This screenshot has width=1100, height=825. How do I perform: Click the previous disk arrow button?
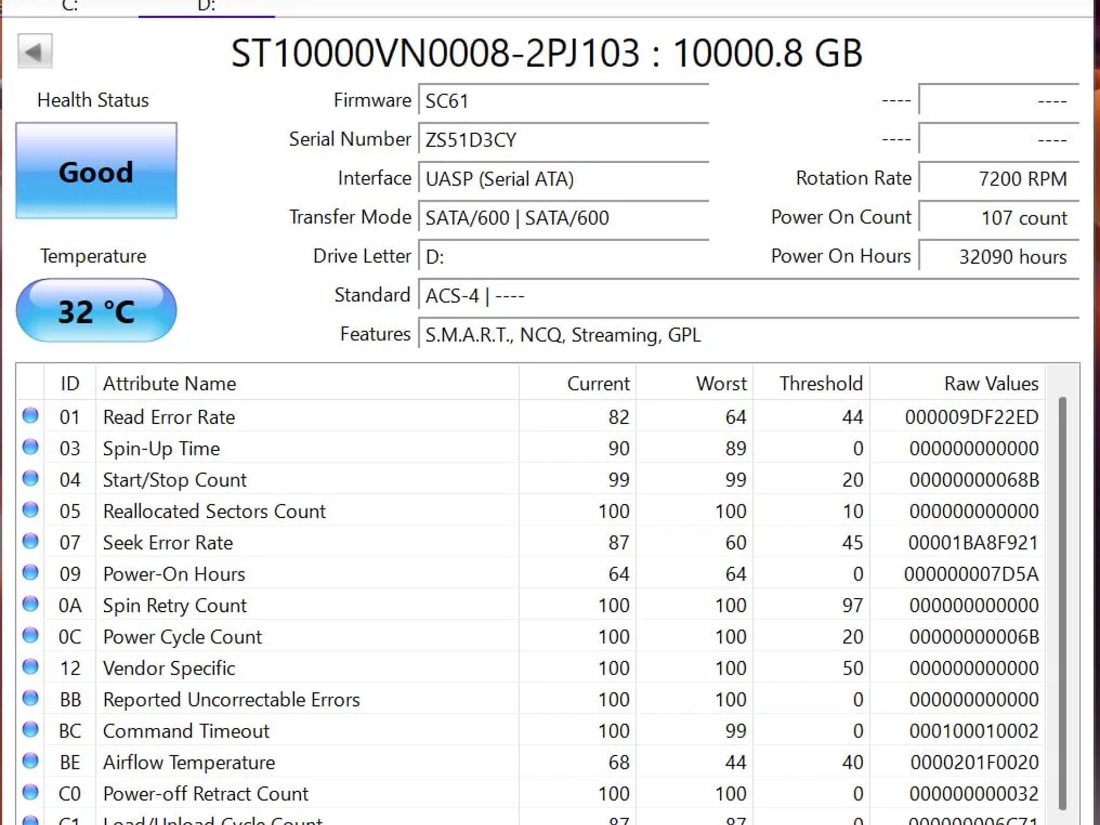pyautogui.click(x=35, y=51)
